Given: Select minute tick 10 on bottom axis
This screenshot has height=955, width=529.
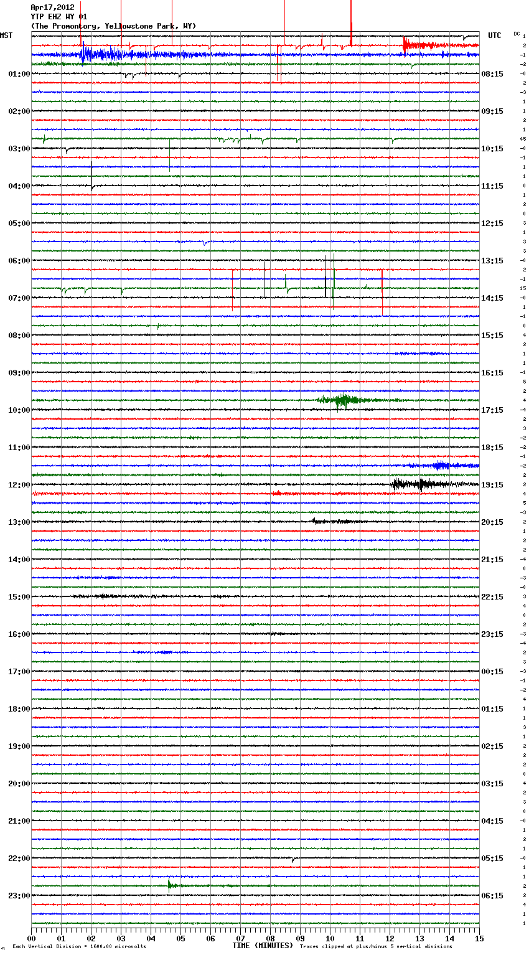Looking at the screenshot, I should 330,938.
